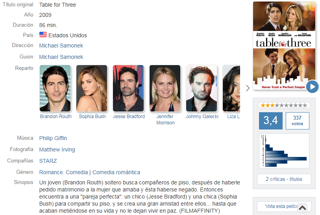The width and height of the screenshot is (320, 215).
Task: Open Brandon Routh's cast photo
Action: pyautogui.click(x=55, y=88)
